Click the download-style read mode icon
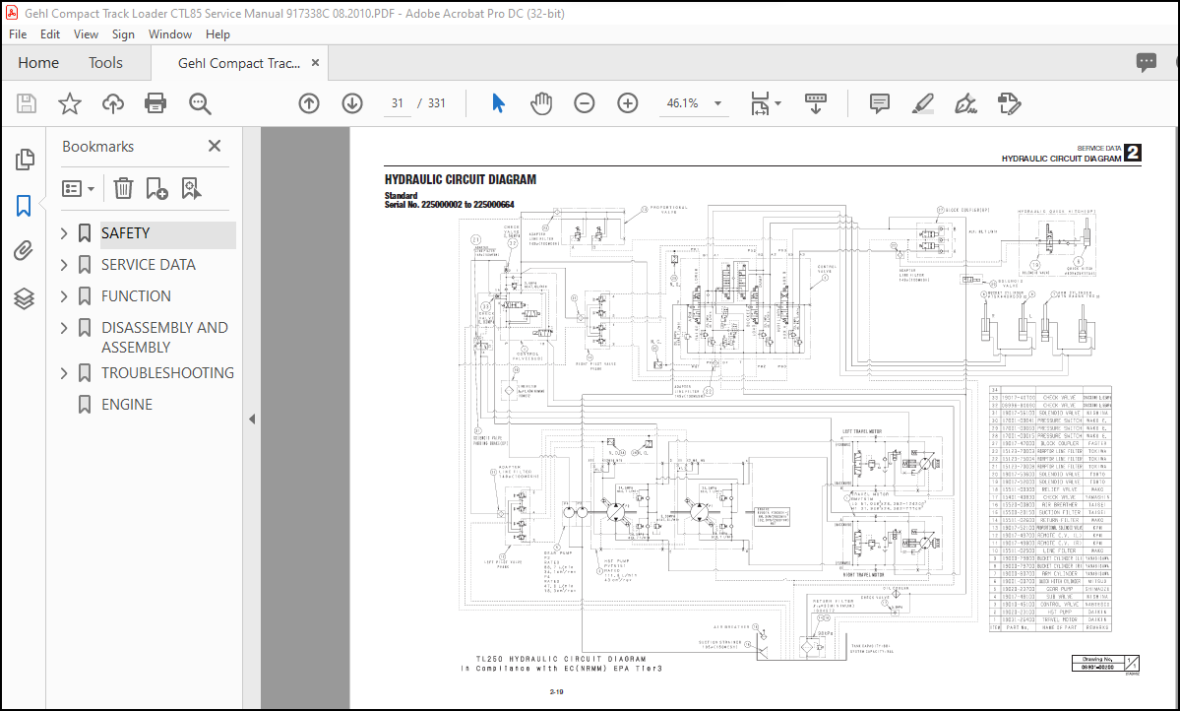1180x711 pixels. pos(816,104)
